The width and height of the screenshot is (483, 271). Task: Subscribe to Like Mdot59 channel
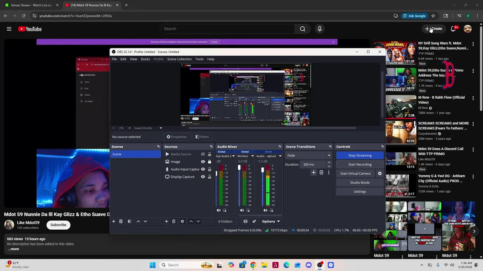pyautogui.click(x=58, y=225)
